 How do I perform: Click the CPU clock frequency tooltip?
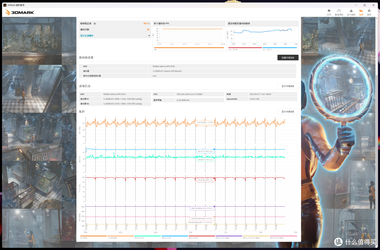tap(202, 208)
